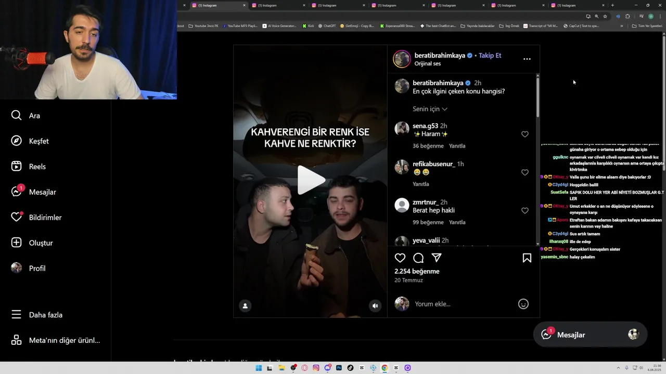This screenshot has height=374, width=666.
Task: Click the comment bubble icon under post
Action: (x=418, y=258)
